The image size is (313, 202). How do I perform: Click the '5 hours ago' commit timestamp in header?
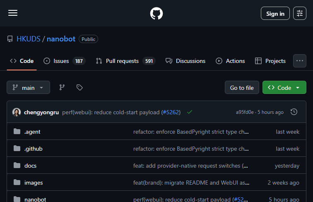click(270, 112)
